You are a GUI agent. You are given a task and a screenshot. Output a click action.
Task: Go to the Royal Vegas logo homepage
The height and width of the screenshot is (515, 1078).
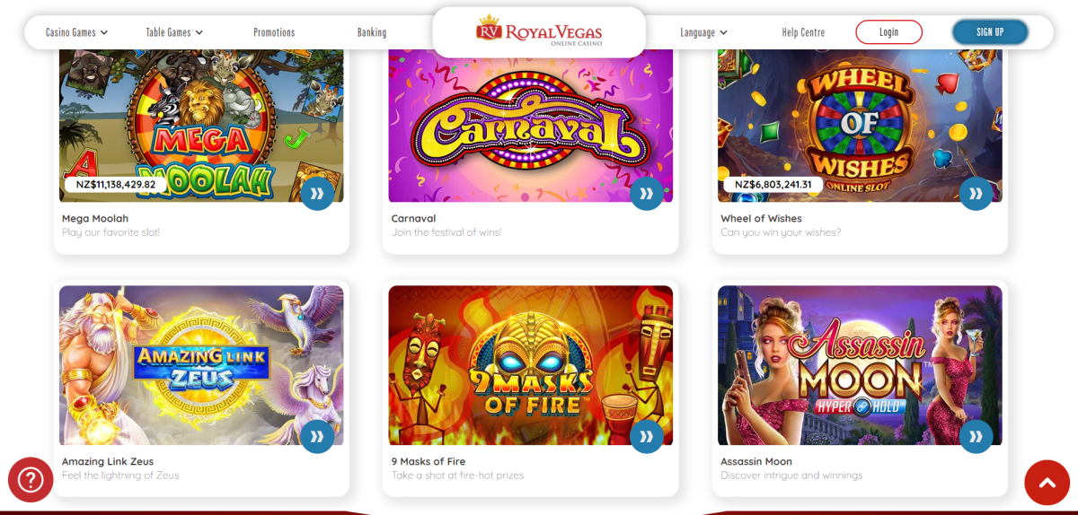(x=539, y=32)
